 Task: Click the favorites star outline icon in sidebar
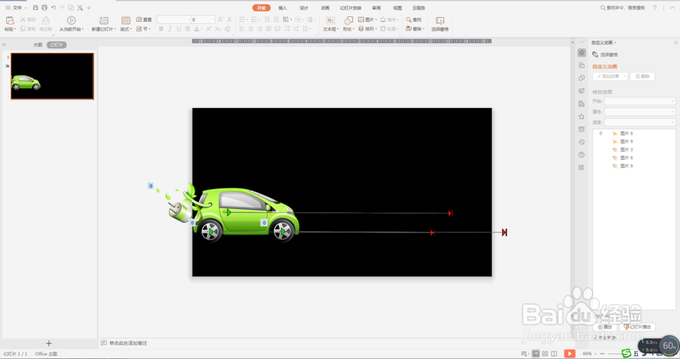point(581,117)
